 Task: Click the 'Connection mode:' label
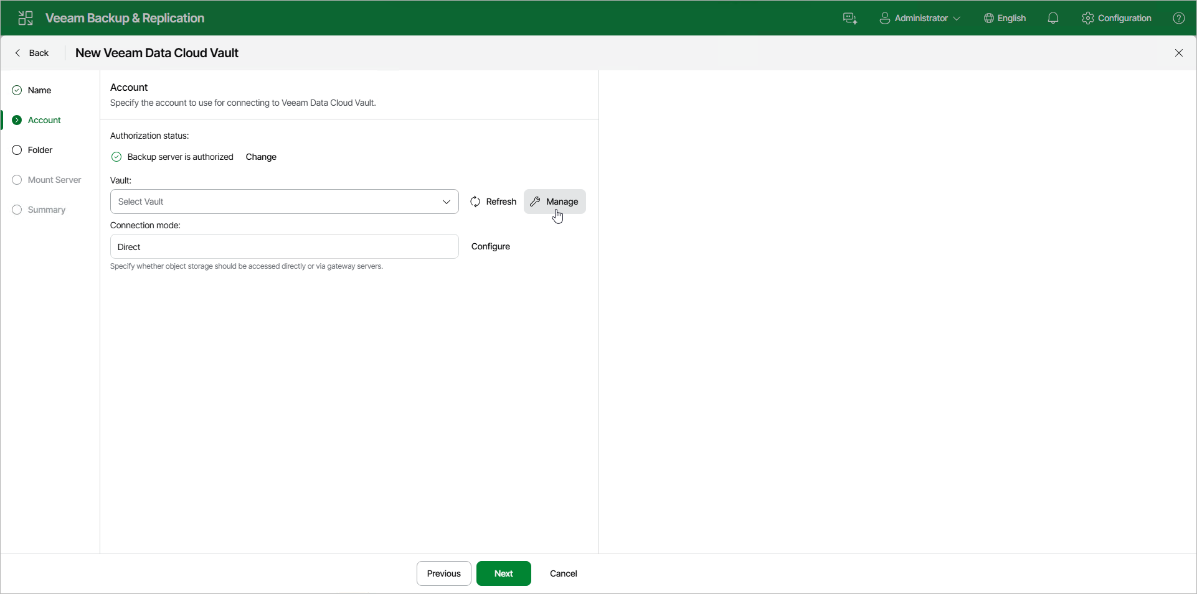pos(145,225)
